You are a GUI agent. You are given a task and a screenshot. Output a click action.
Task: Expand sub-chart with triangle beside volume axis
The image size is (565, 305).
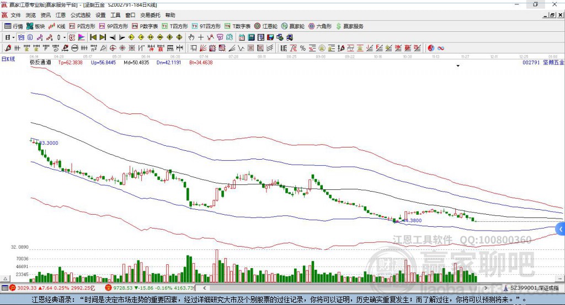point(5,279)
